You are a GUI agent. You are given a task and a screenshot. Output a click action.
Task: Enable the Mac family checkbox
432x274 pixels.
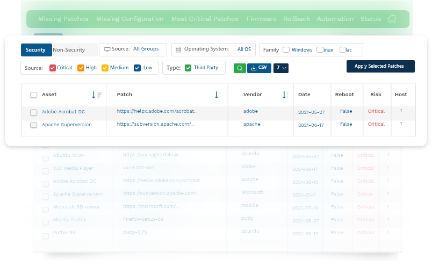pyautogui.click(x=343, y=50)
